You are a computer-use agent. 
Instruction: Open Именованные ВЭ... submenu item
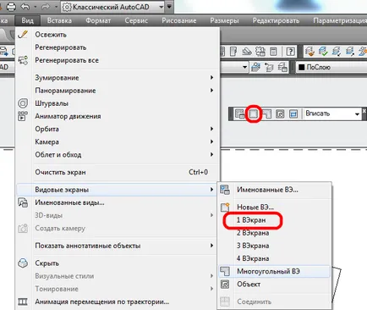[x=275, y=190]
